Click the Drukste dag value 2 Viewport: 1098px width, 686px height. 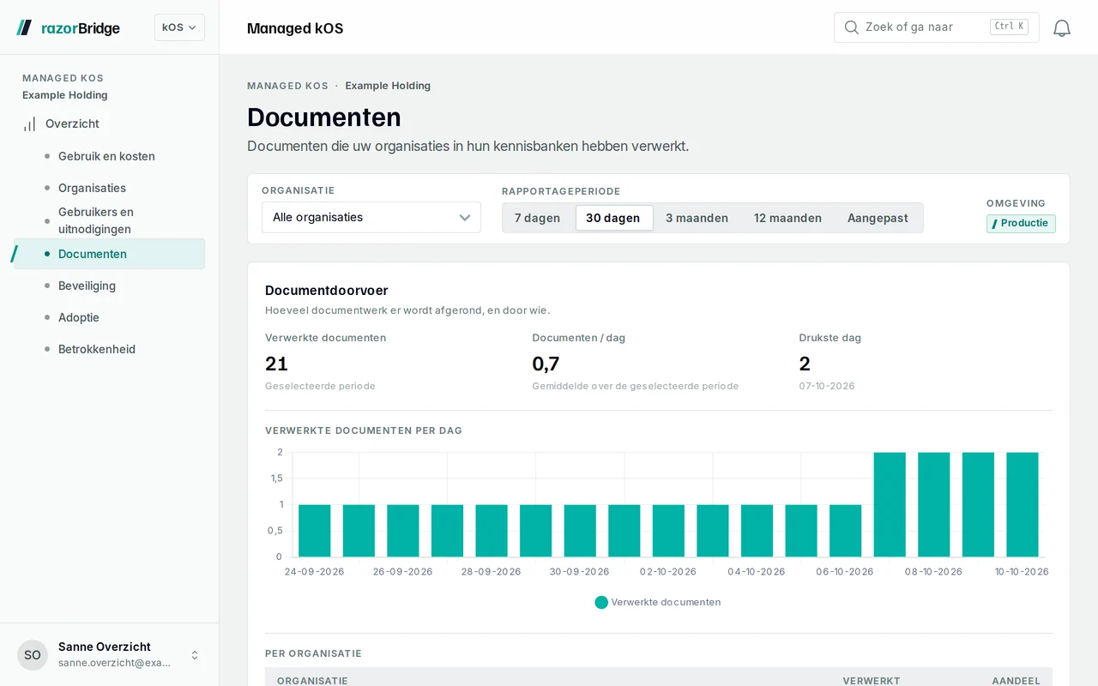click(805, 364)
